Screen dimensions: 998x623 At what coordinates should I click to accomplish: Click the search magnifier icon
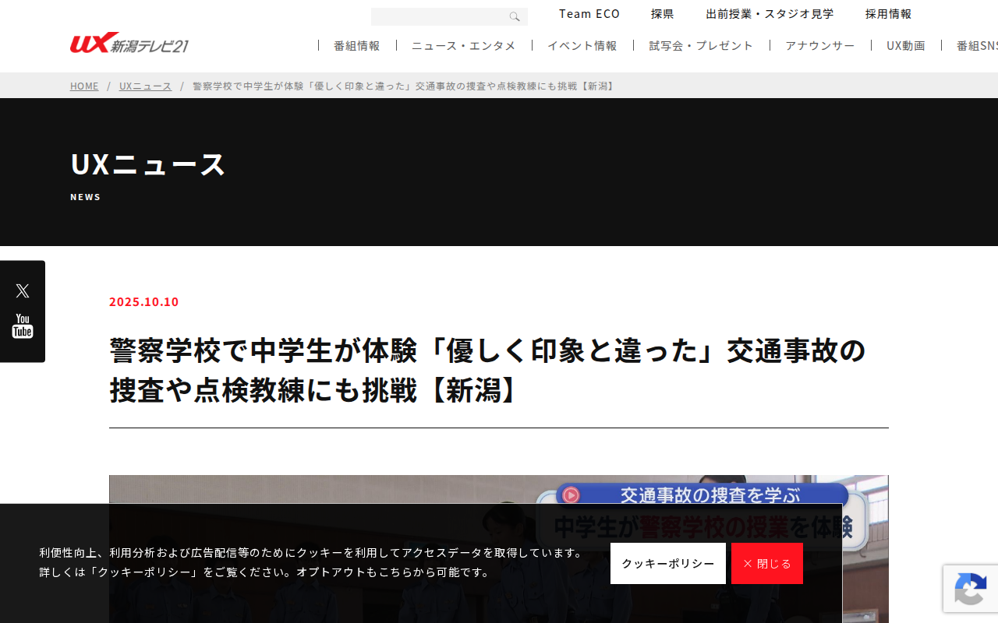515,16
